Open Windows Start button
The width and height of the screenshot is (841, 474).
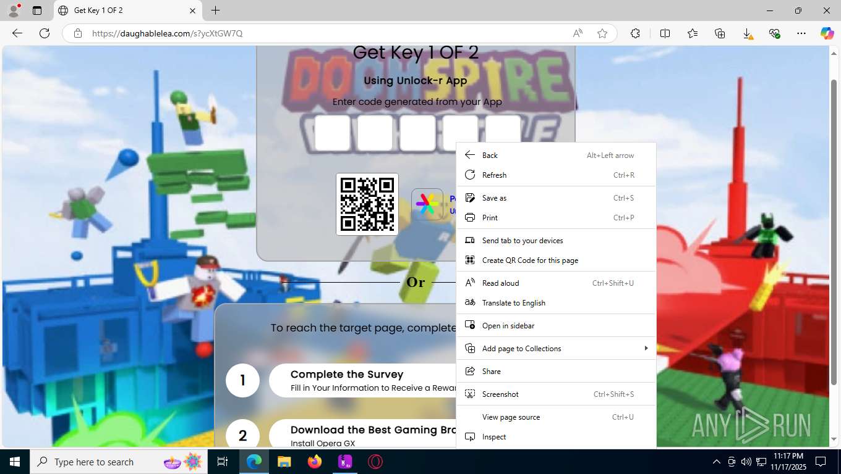14,462
